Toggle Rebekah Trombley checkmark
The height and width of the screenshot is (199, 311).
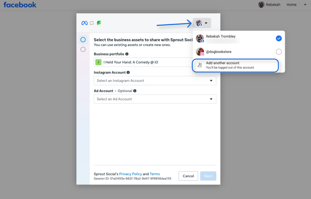click(x=279, y=39)
